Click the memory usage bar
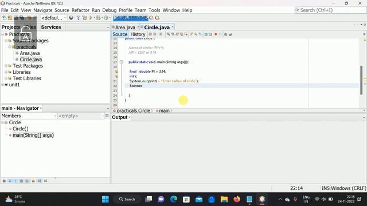This screenshot has height=206, width=367. click(131, 18)
